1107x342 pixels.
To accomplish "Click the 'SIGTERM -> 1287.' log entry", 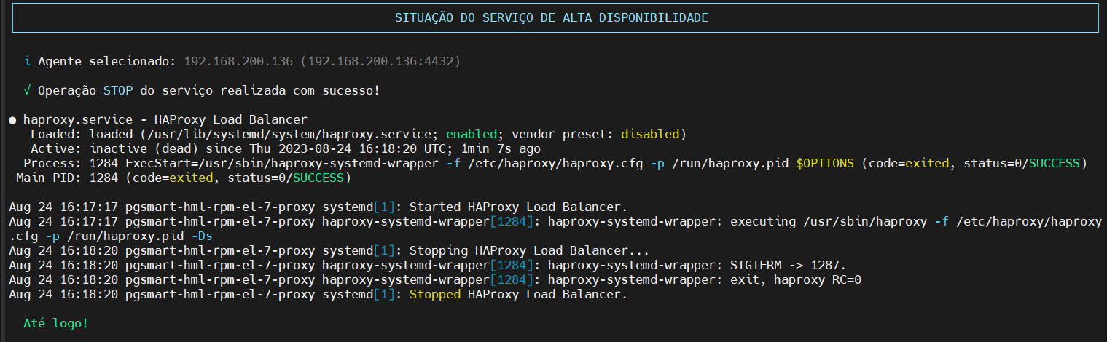I will [789, 265].
